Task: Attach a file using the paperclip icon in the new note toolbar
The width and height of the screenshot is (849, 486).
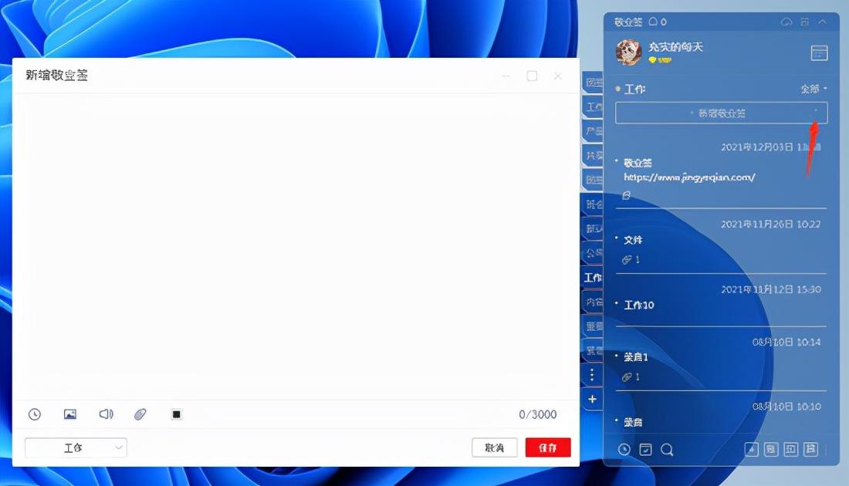Action: [140, 414]
